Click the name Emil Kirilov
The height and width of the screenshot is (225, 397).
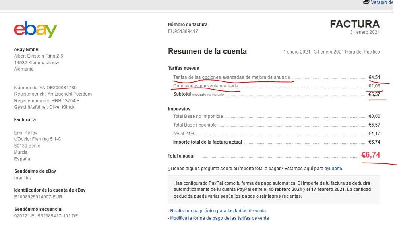pyautogui.click(x=25, y=133)
